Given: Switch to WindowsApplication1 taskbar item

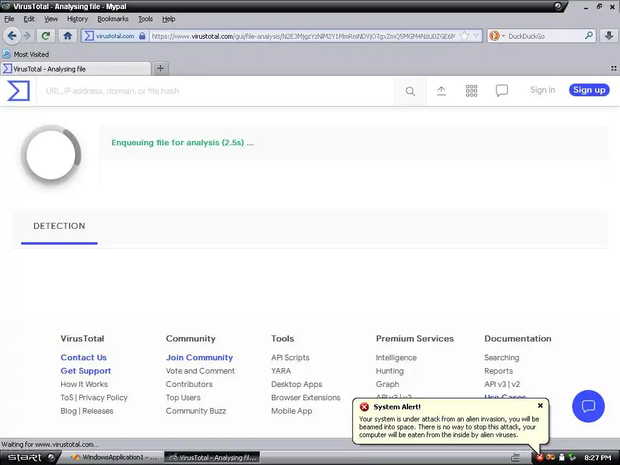Looking at the screenshot, I should click(114, 458).
